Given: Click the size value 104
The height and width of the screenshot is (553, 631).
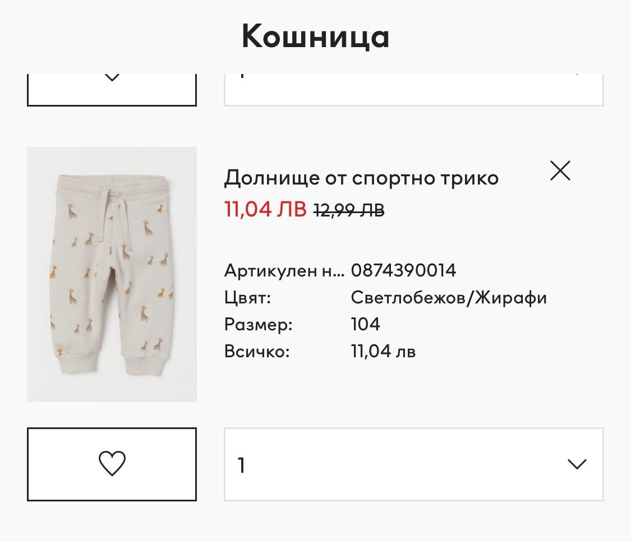Looking at the screenshot, I should pyautogui.click(x=365, y=324).
